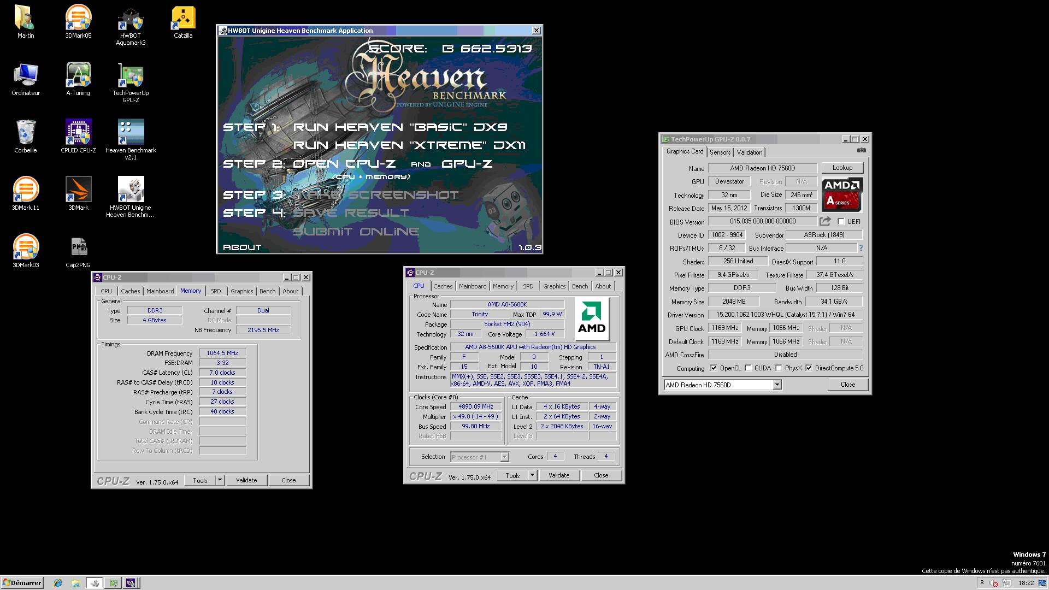
Task: Launch 3DMark desktop shortcut
Action: tap(78, 194)
